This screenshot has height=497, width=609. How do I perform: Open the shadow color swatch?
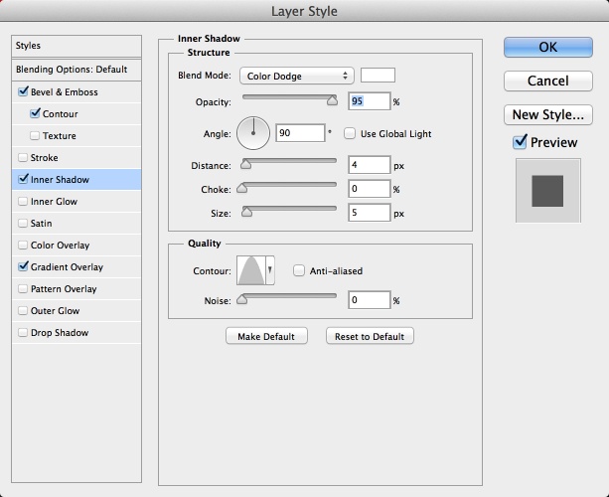click(x=378, y=75)
